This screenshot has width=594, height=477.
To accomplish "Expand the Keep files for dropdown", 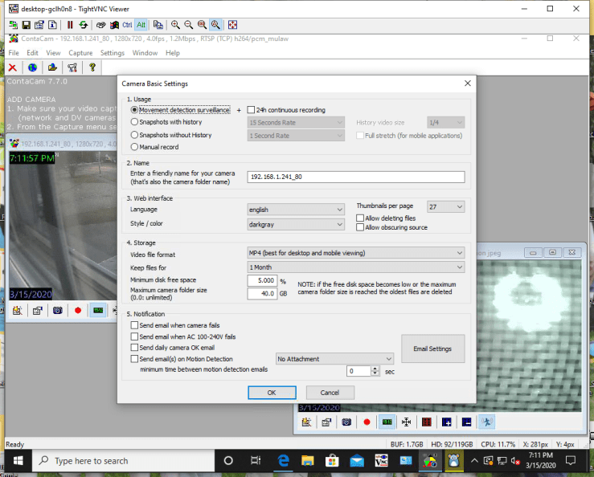I will point(354,267).
